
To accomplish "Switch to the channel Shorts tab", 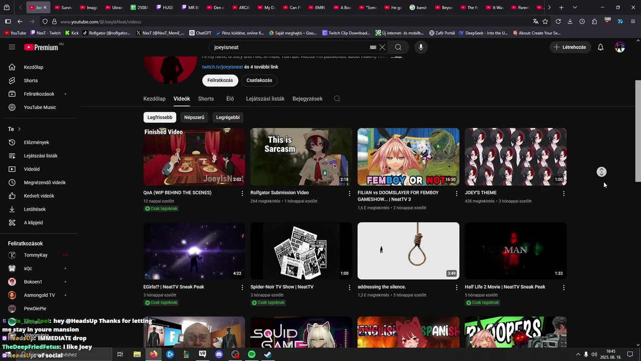I will point(206,99).
